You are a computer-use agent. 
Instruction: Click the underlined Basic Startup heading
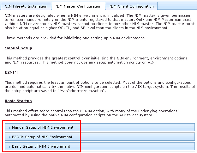(x=18, y=101)
